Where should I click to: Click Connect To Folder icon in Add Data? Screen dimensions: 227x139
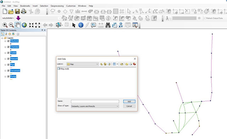[122, 64]
